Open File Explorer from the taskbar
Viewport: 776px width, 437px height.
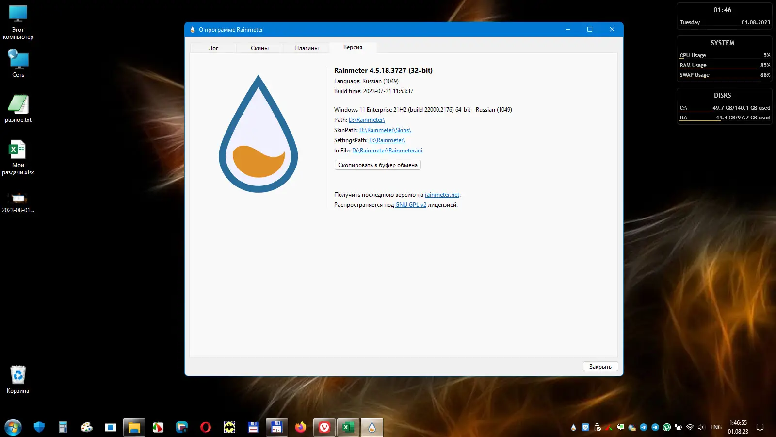coord(134,427)
